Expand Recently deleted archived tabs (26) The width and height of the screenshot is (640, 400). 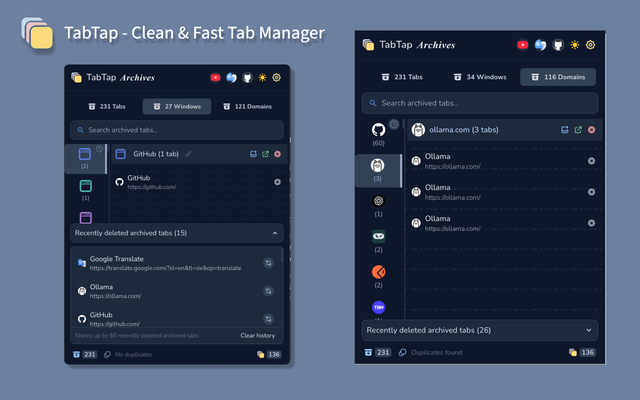(588, 330)
